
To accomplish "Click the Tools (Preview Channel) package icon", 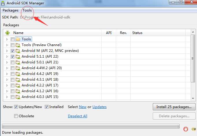I will [x=18, y=45].
